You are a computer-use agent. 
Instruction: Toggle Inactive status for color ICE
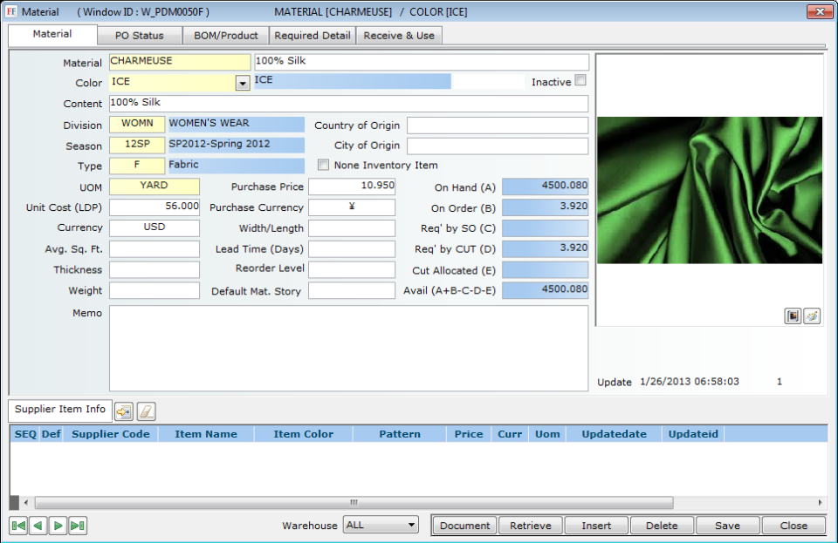pos(579,81)
